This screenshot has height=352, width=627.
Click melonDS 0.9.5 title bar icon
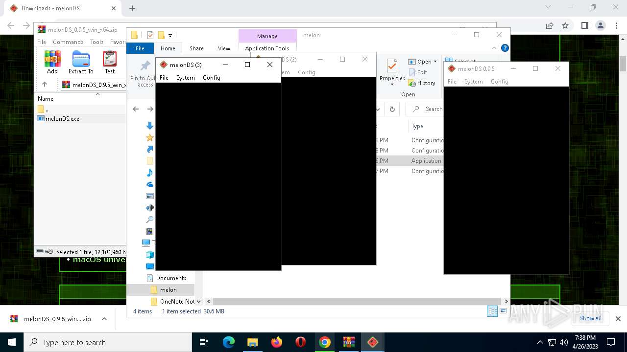[452, 68]
